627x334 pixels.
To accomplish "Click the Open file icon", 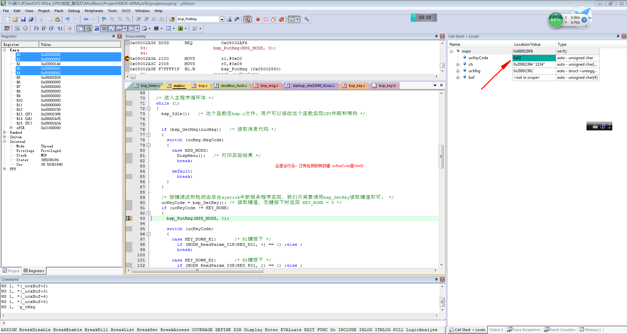I will tap(15, 19).
